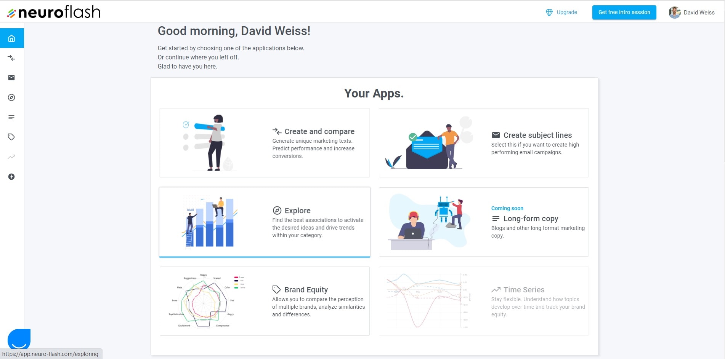Screen dimensions: 725x359
Task: Click the lightning bolt sidebar icon
Action: coord(11,177)
